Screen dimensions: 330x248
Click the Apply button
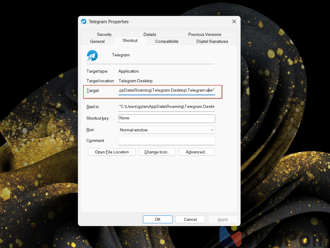(x=223, y=219)
